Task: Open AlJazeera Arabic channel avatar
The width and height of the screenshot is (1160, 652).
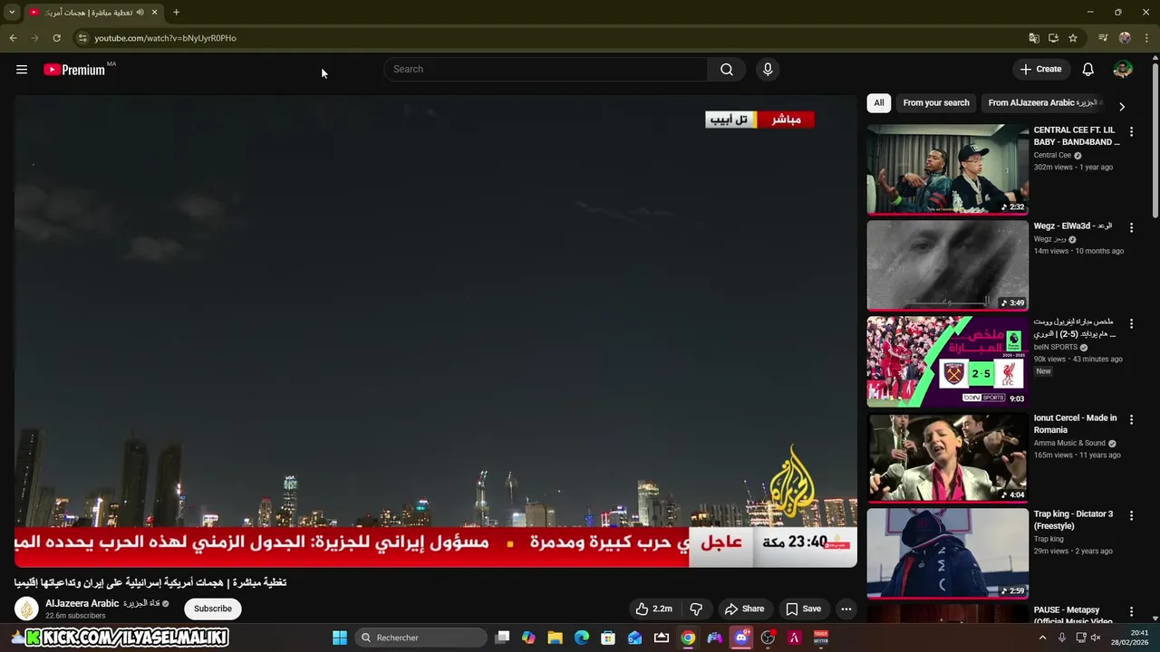Action: pos(26,609)
